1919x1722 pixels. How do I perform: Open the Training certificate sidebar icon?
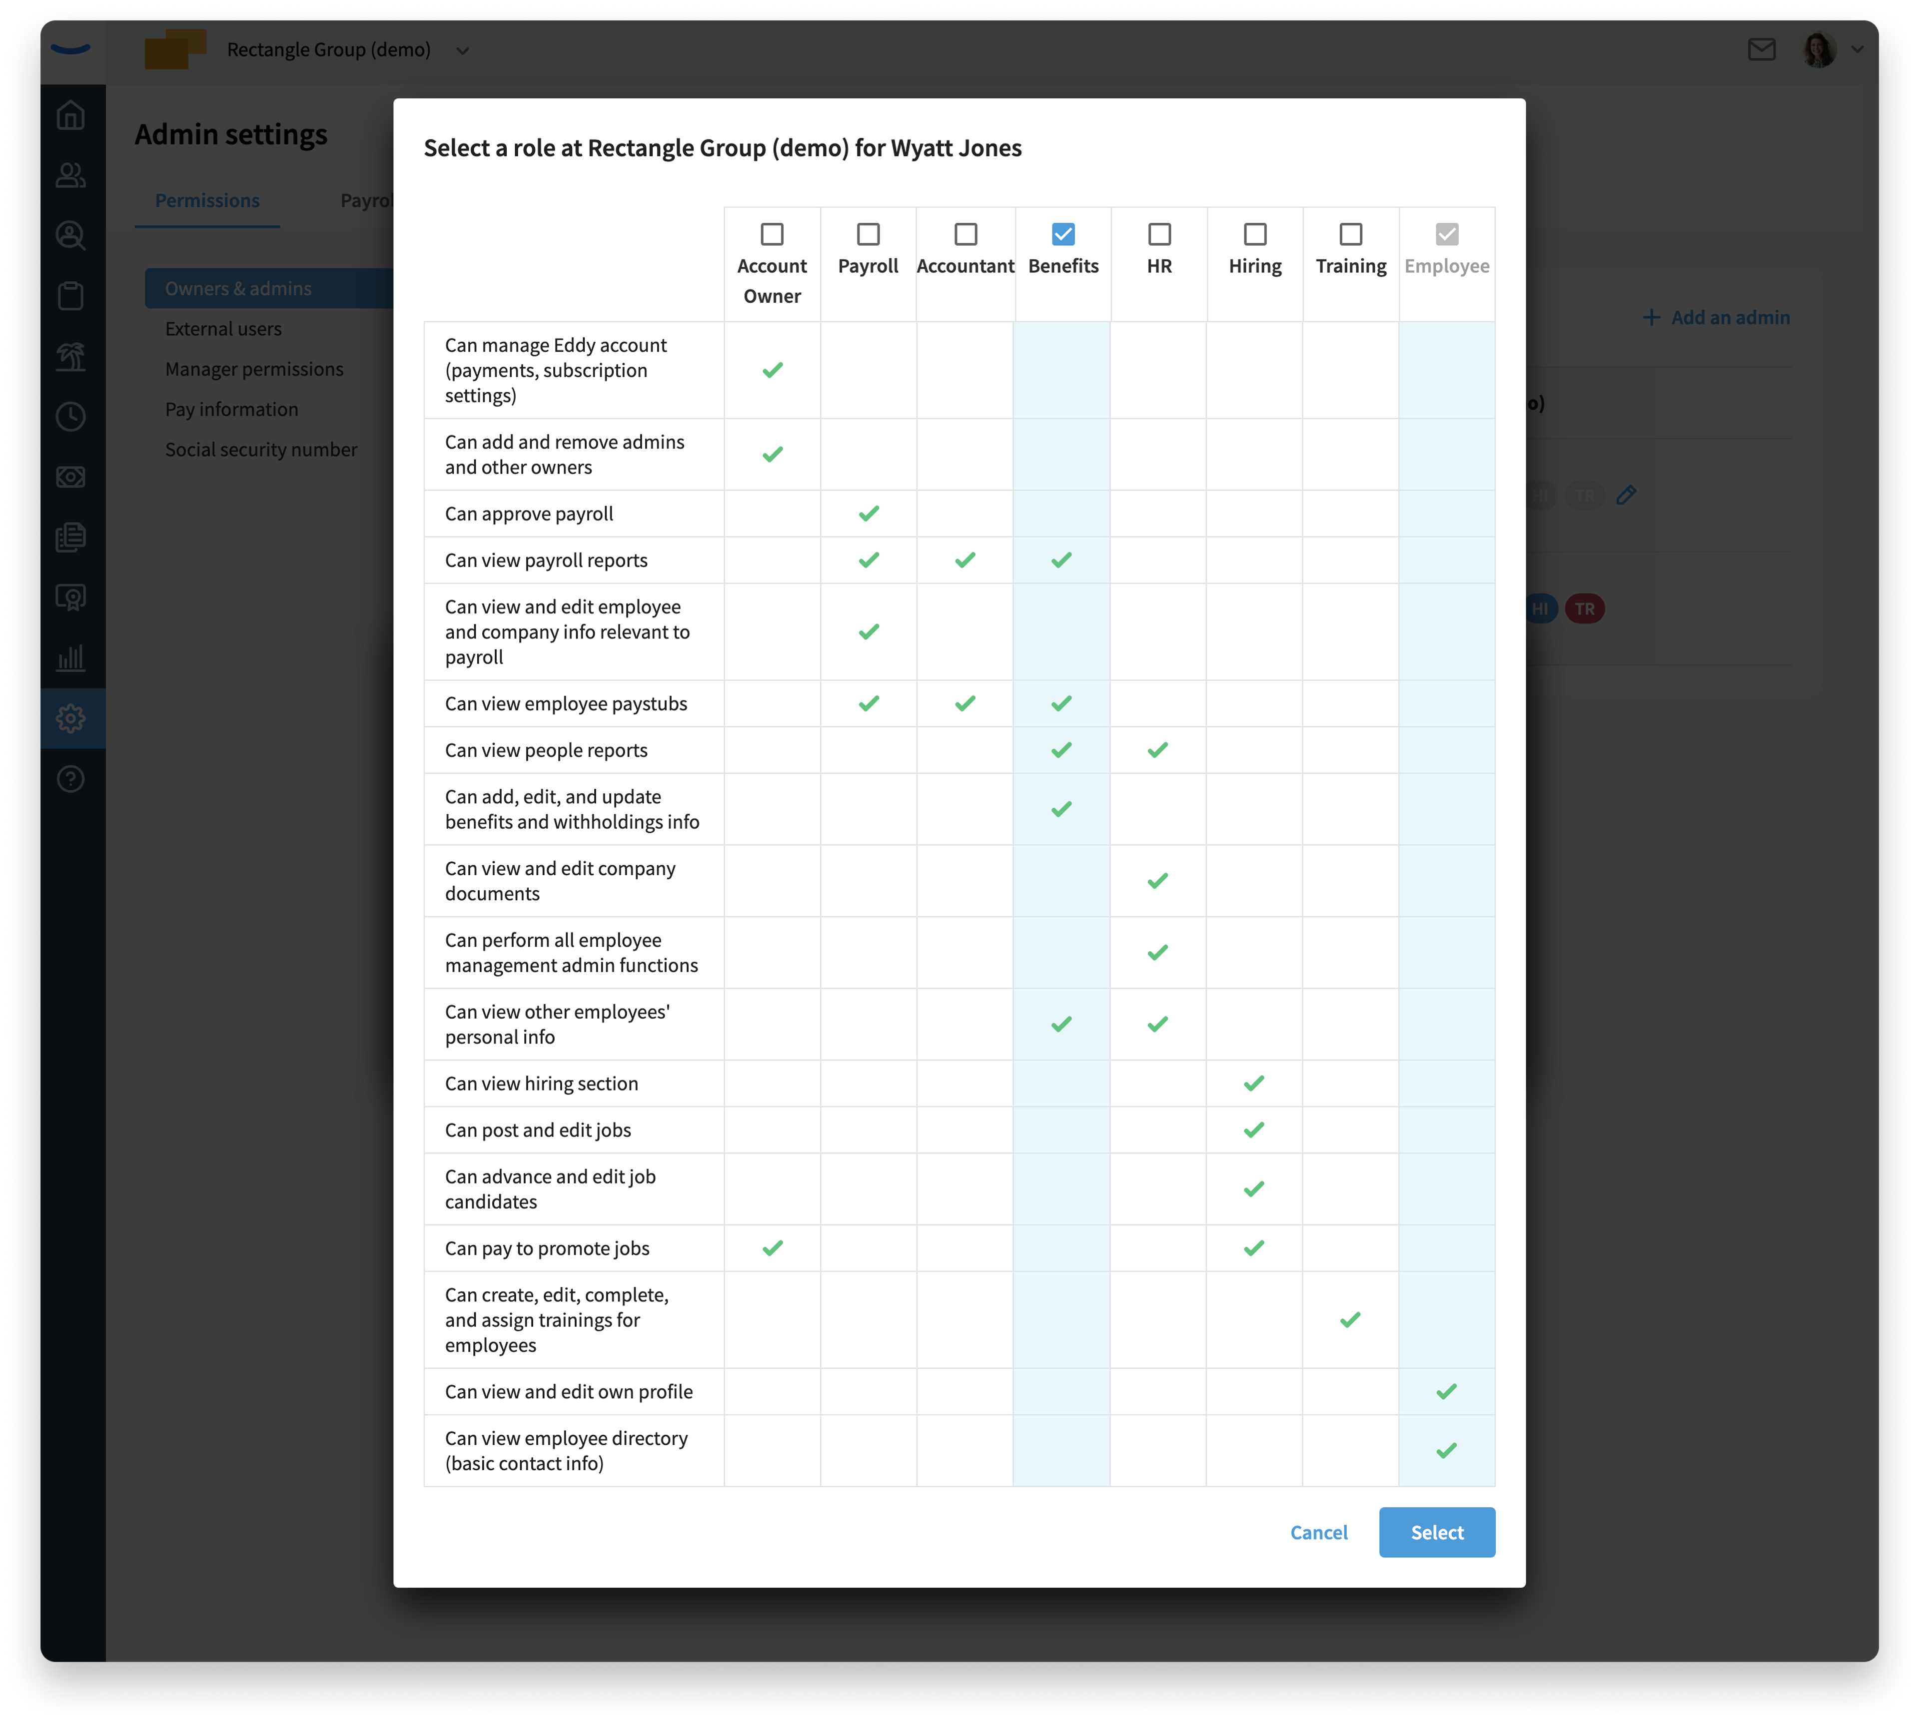[71, 598]
